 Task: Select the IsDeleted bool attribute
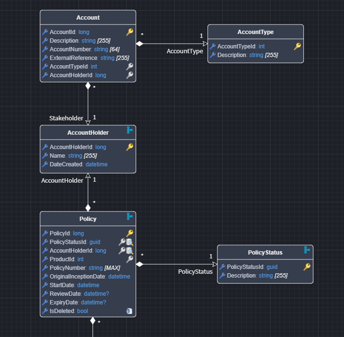coord(69,311)
